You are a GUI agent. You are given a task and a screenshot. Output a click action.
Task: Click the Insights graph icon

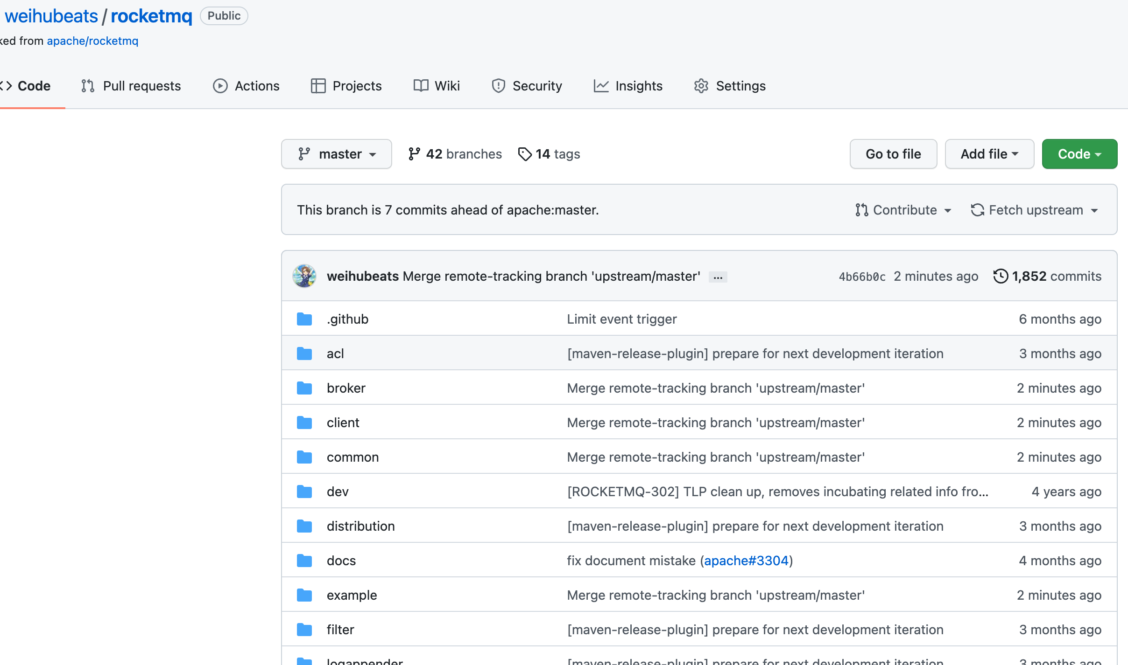click(601, 86)
